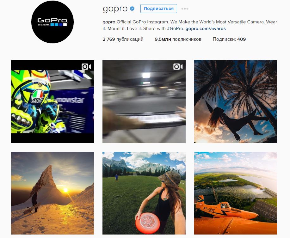This screenshot has height=238, width=290.
Task: Click video camera icon on blurry garage post
Action: (x=178, y=66)
